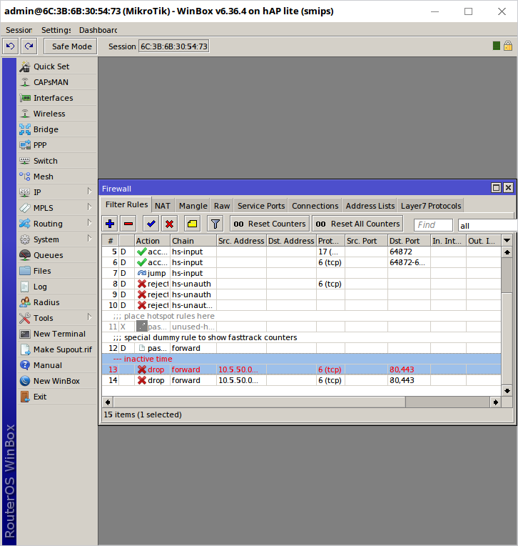This screenshot has width=518, height=546.
Task: Switch to the Mangle tab
Action: (193, 206)
